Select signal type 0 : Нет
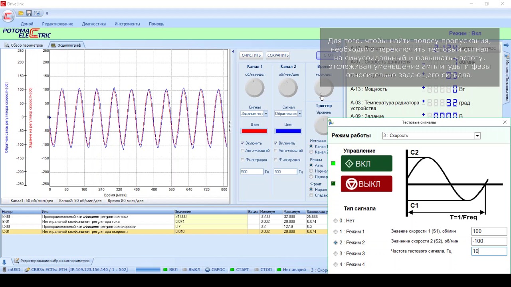 pos(335,221)
